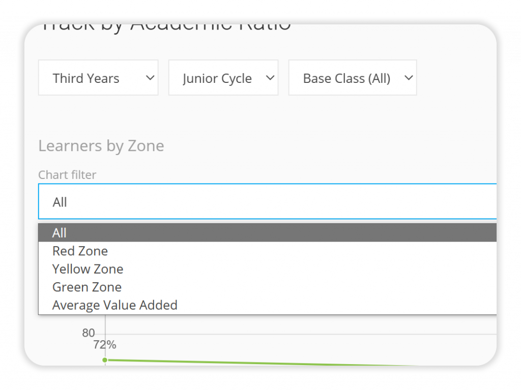The width and height of the screenshot is (521, 390).
Task: Click the highlighted All option in the list
Action: coord(59,233)
